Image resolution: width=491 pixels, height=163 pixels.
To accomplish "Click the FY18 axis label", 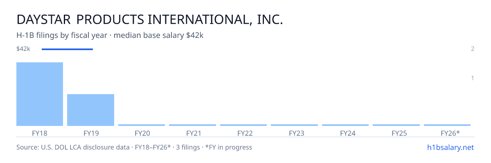I will click(x=40, y=133).
